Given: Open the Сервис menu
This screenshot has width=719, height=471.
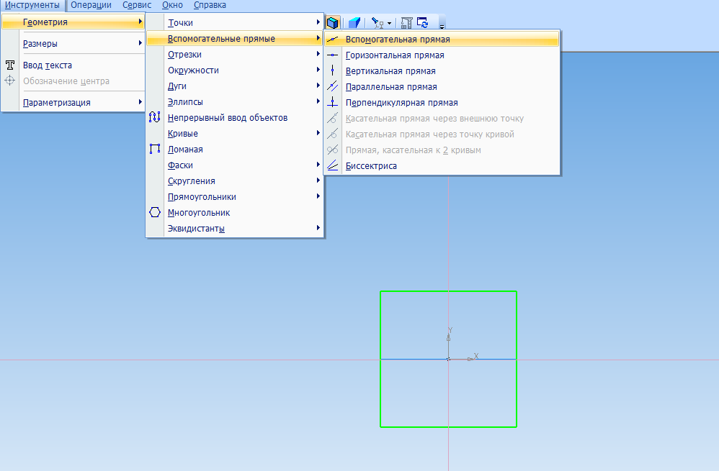Looking at the screenshot, I should point(137,5).
